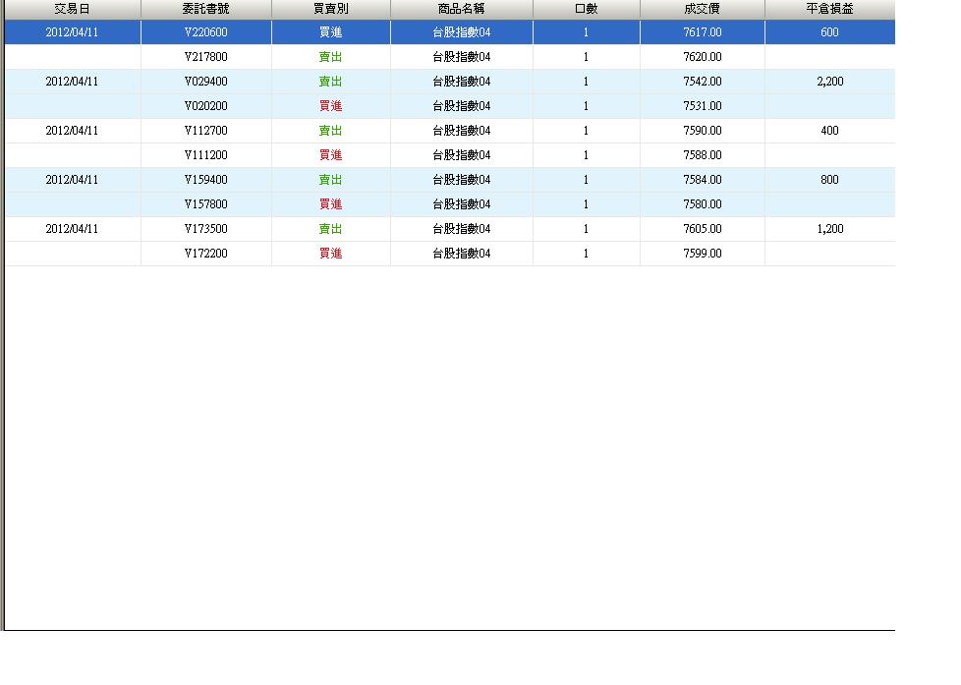Click the price 7542.00 cell
Screen dimensions: 961x685
click(703, 82)
